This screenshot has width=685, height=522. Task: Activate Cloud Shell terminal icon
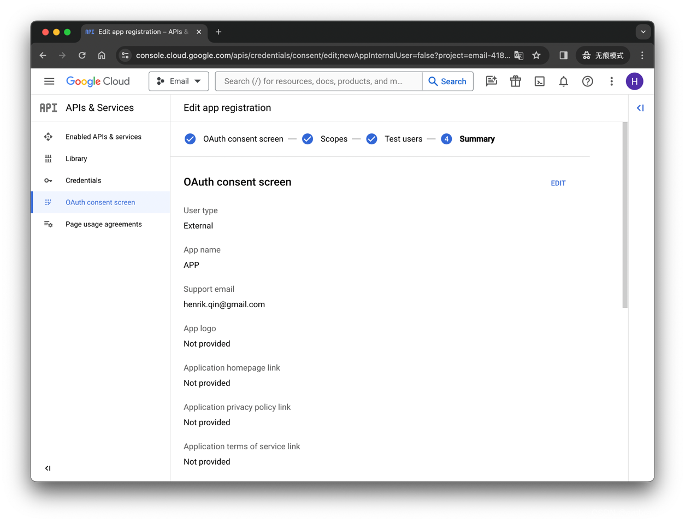539,81
